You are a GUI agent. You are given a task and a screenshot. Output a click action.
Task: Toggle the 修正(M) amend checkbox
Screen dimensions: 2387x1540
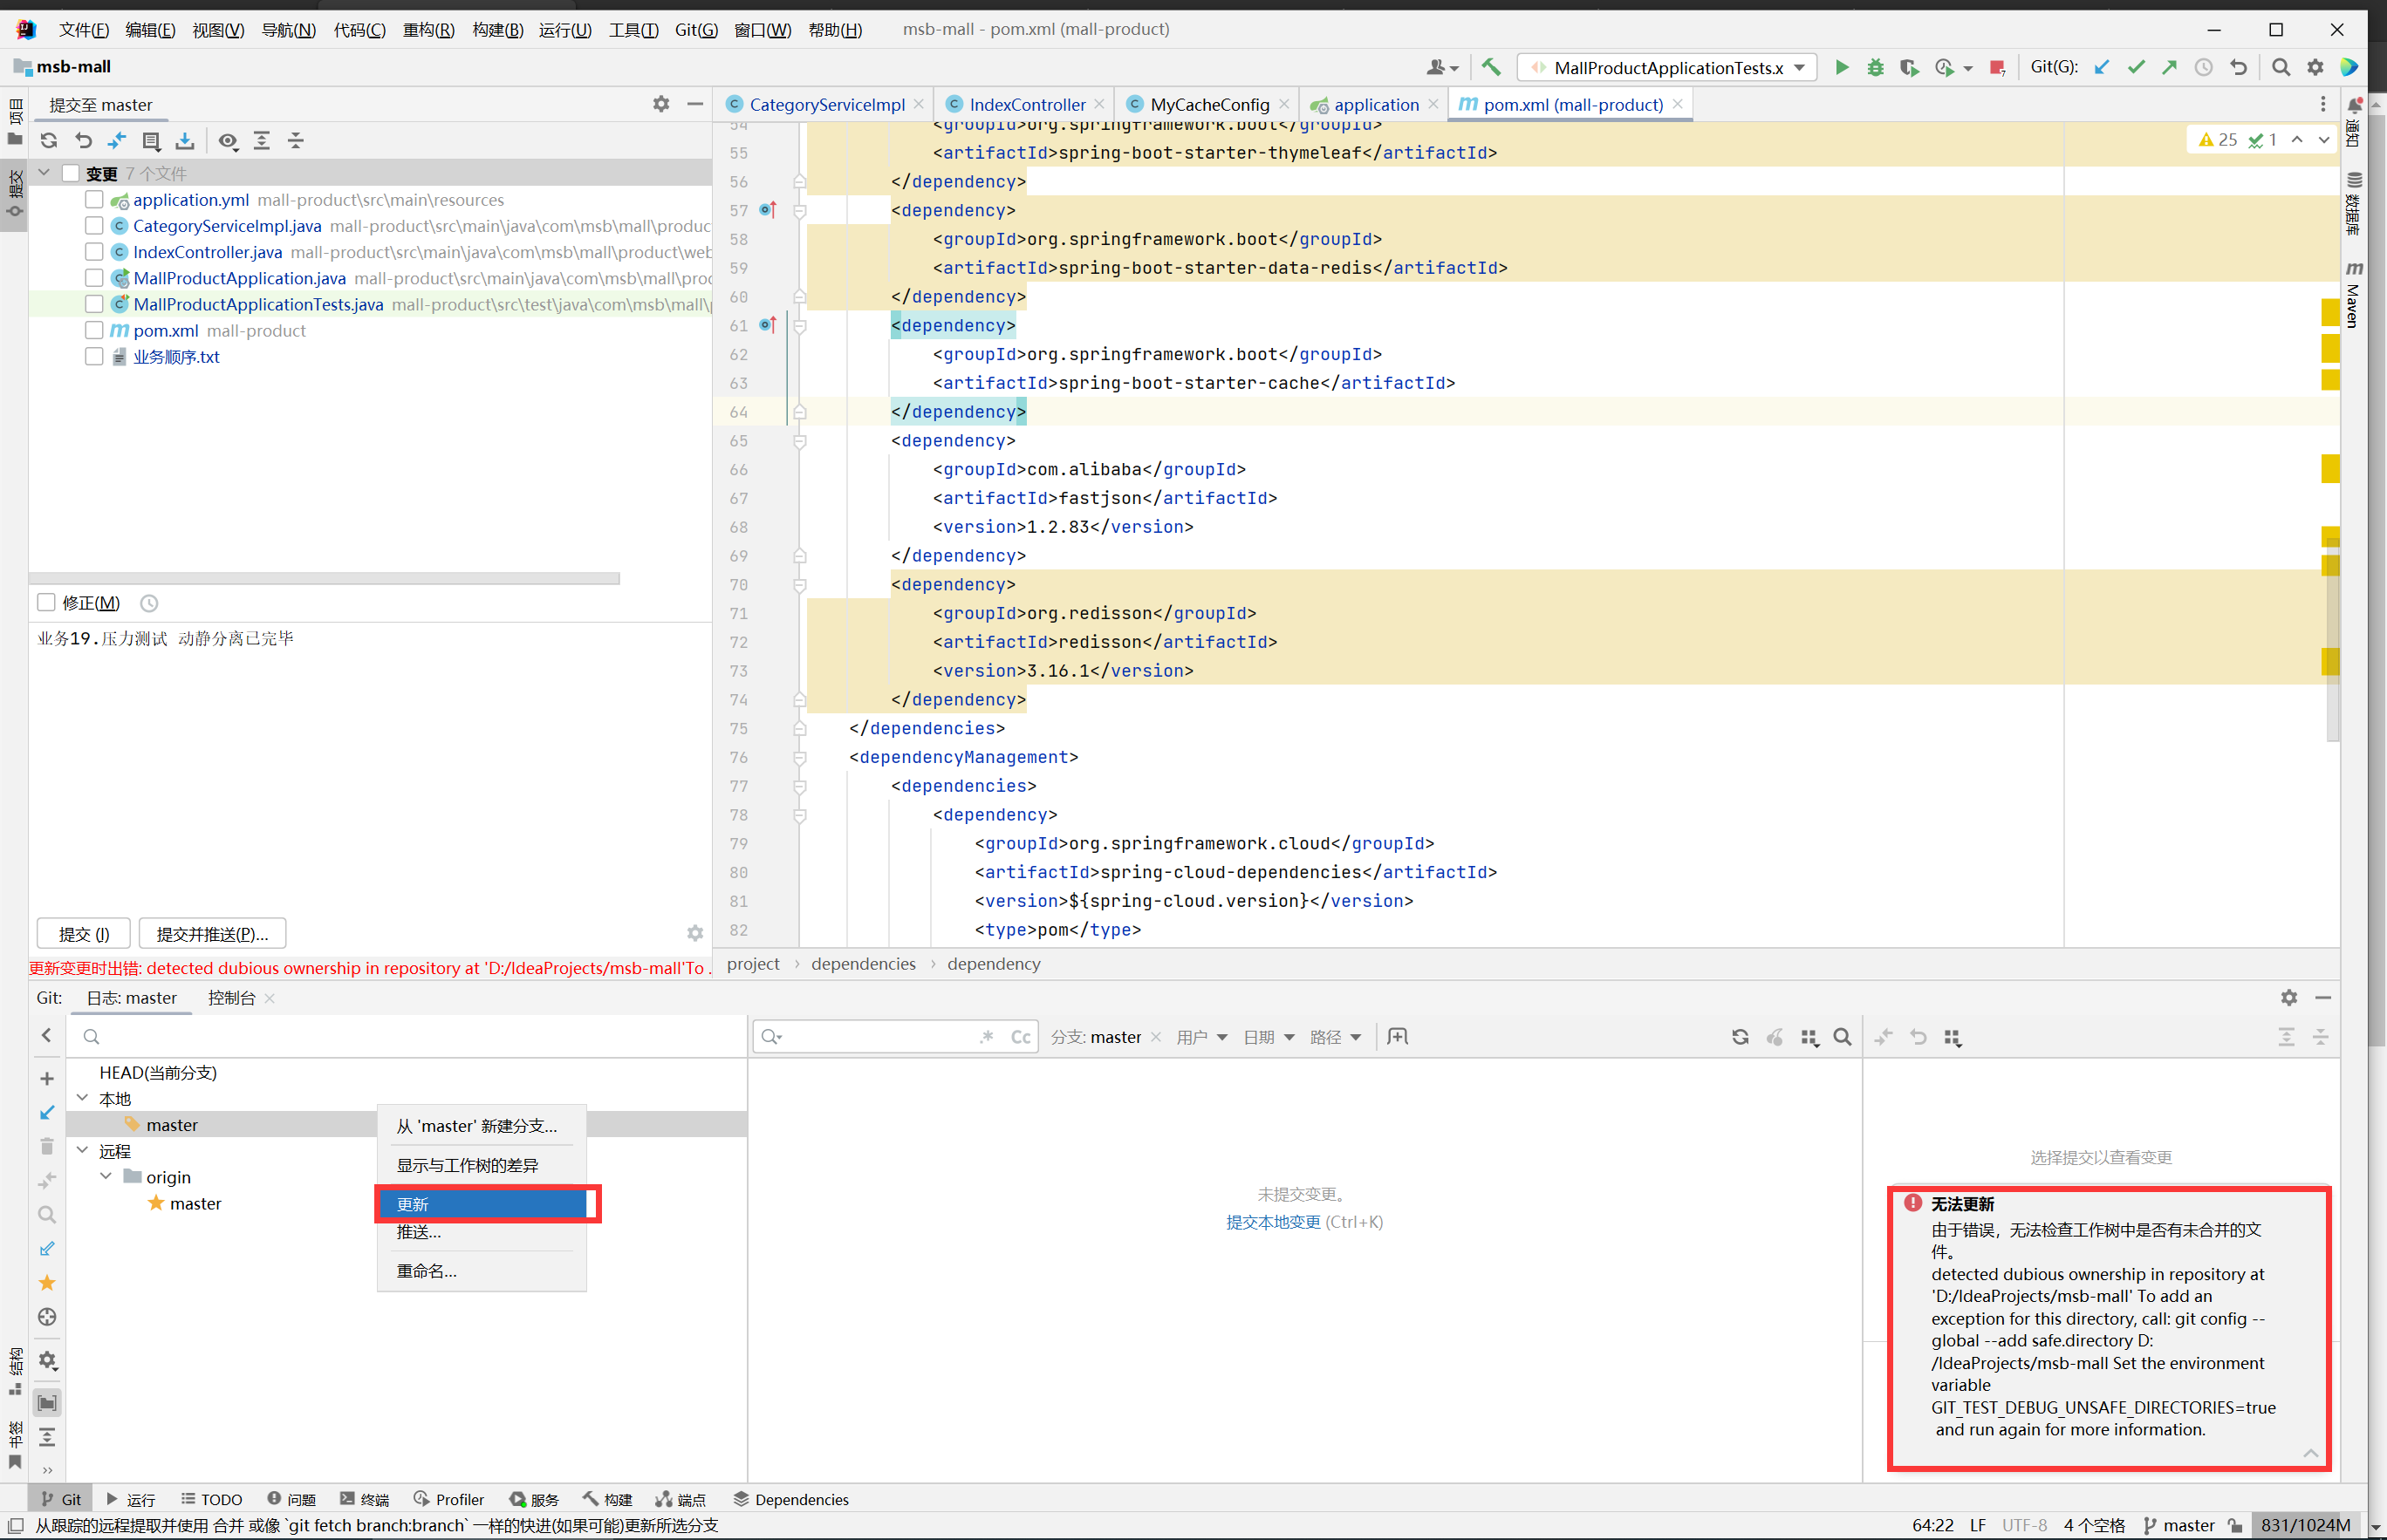coord(46,602)
